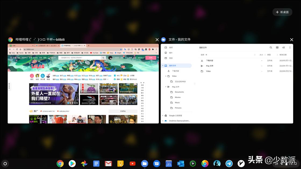Image resolution: width=301 pixels, height=169 pixels.
Task: Open the multicolor Chrome-style shelf icon
Action: tap(205, 164)
